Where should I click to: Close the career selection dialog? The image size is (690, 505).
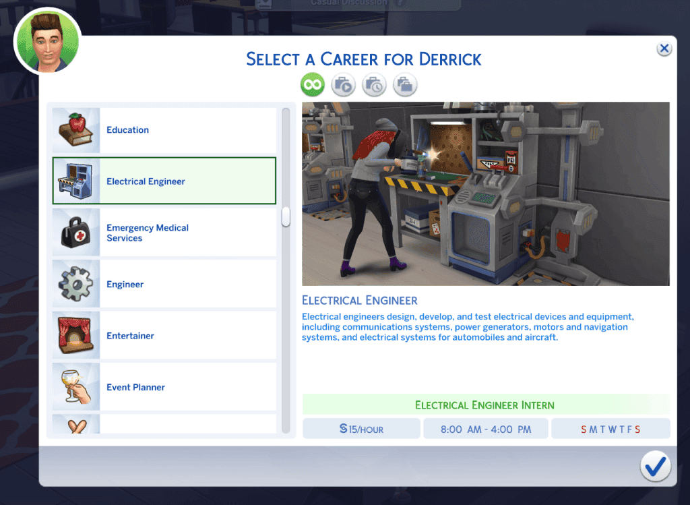click(x=664, y=49)
